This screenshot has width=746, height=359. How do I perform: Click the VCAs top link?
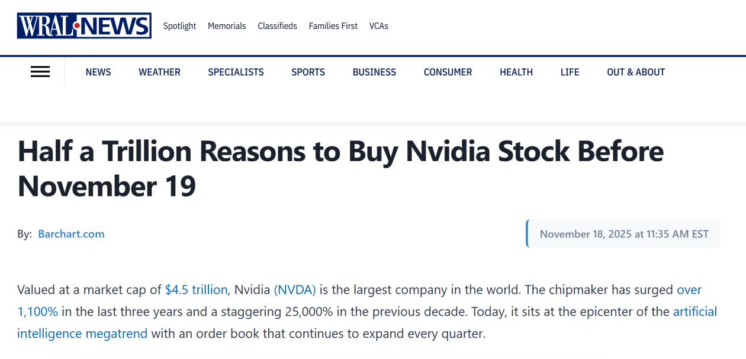(379, 26)
